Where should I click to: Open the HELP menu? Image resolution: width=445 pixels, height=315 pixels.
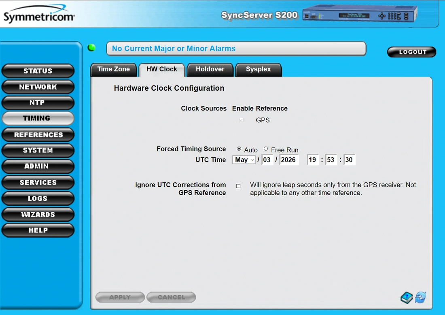tap(38, 230)
